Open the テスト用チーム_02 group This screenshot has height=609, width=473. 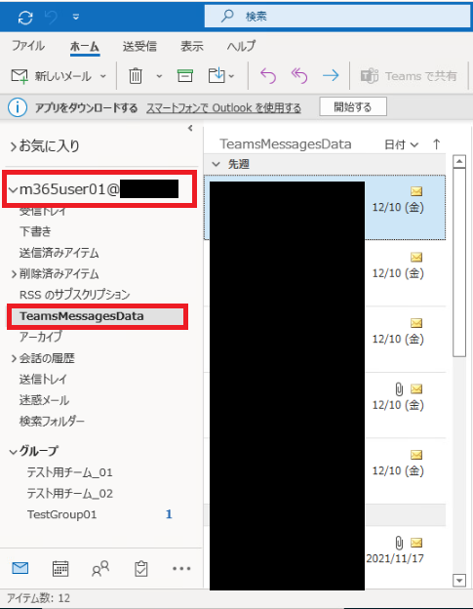pos(70,493)
